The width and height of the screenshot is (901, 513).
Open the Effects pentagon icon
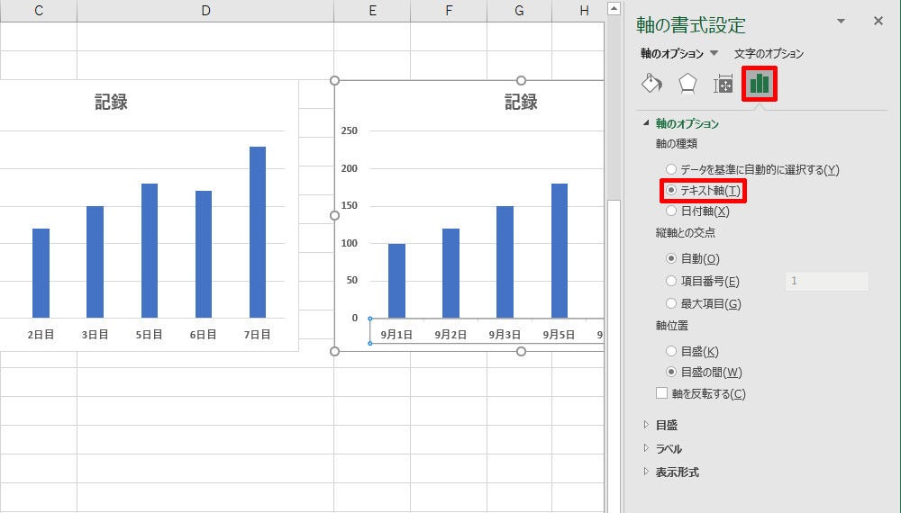coord(687,84)
